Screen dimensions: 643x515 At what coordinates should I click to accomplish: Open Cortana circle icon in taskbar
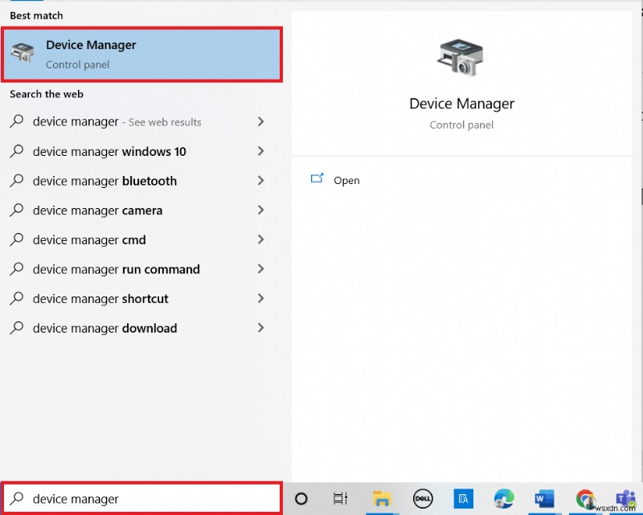(301, 498)
